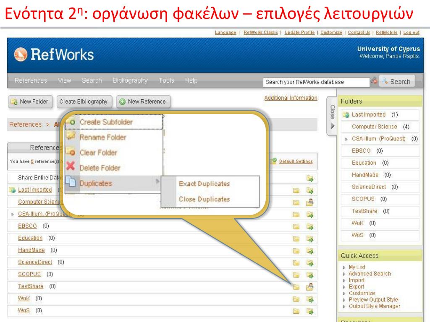This screenshot has height=322, width=430.
Task: Click red X Delete Folder icon
Action: point(71,166)
